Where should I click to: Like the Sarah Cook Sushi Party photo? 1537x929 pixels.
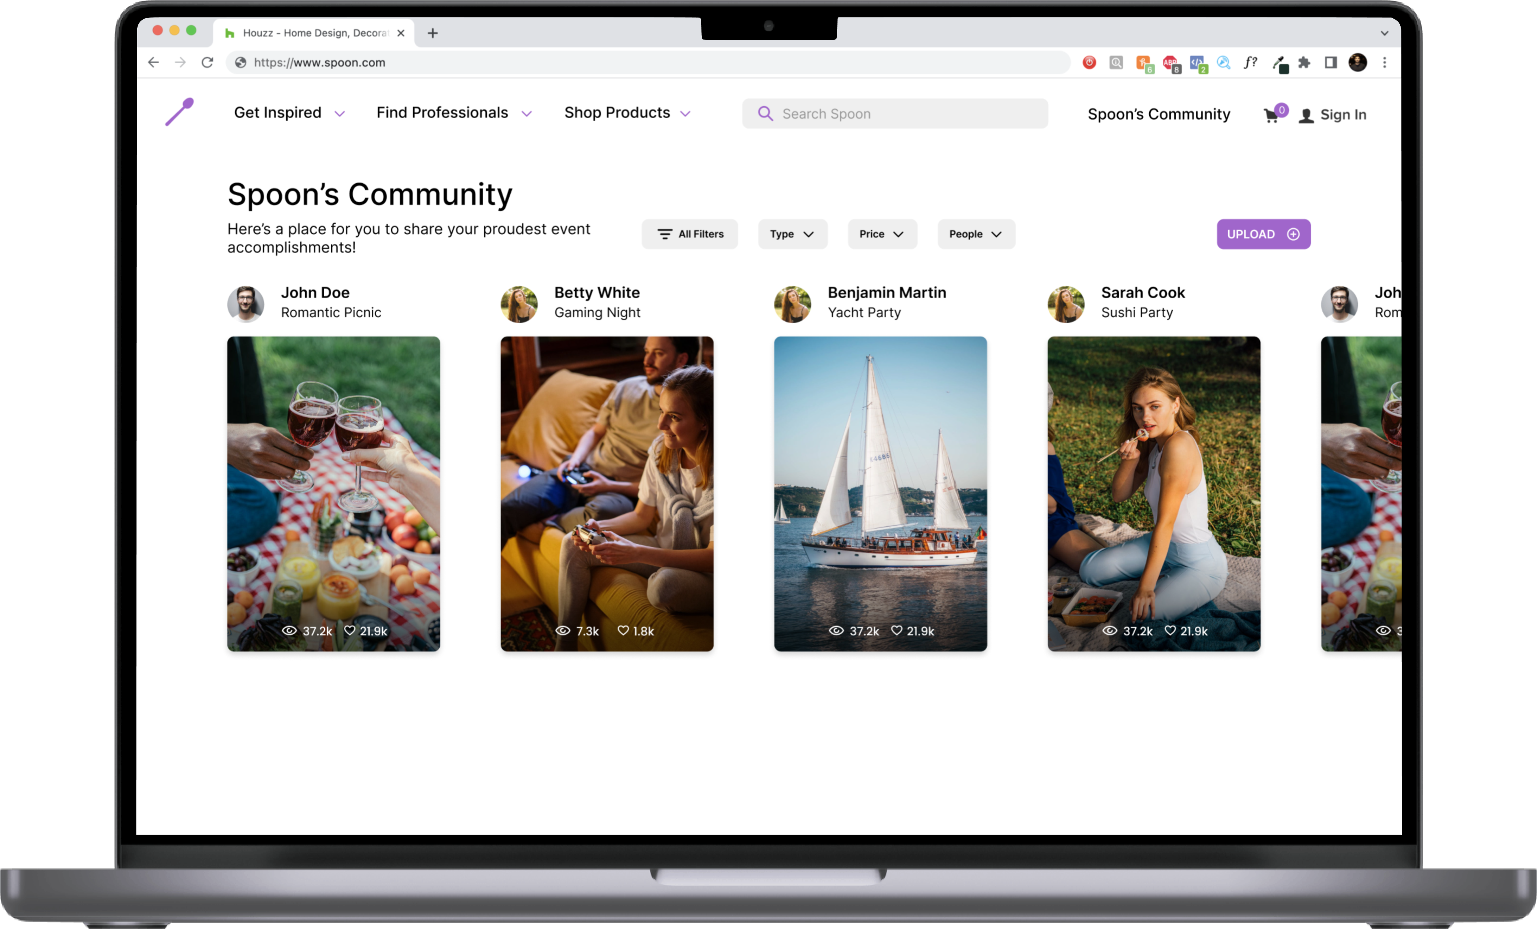point(1170,630)
